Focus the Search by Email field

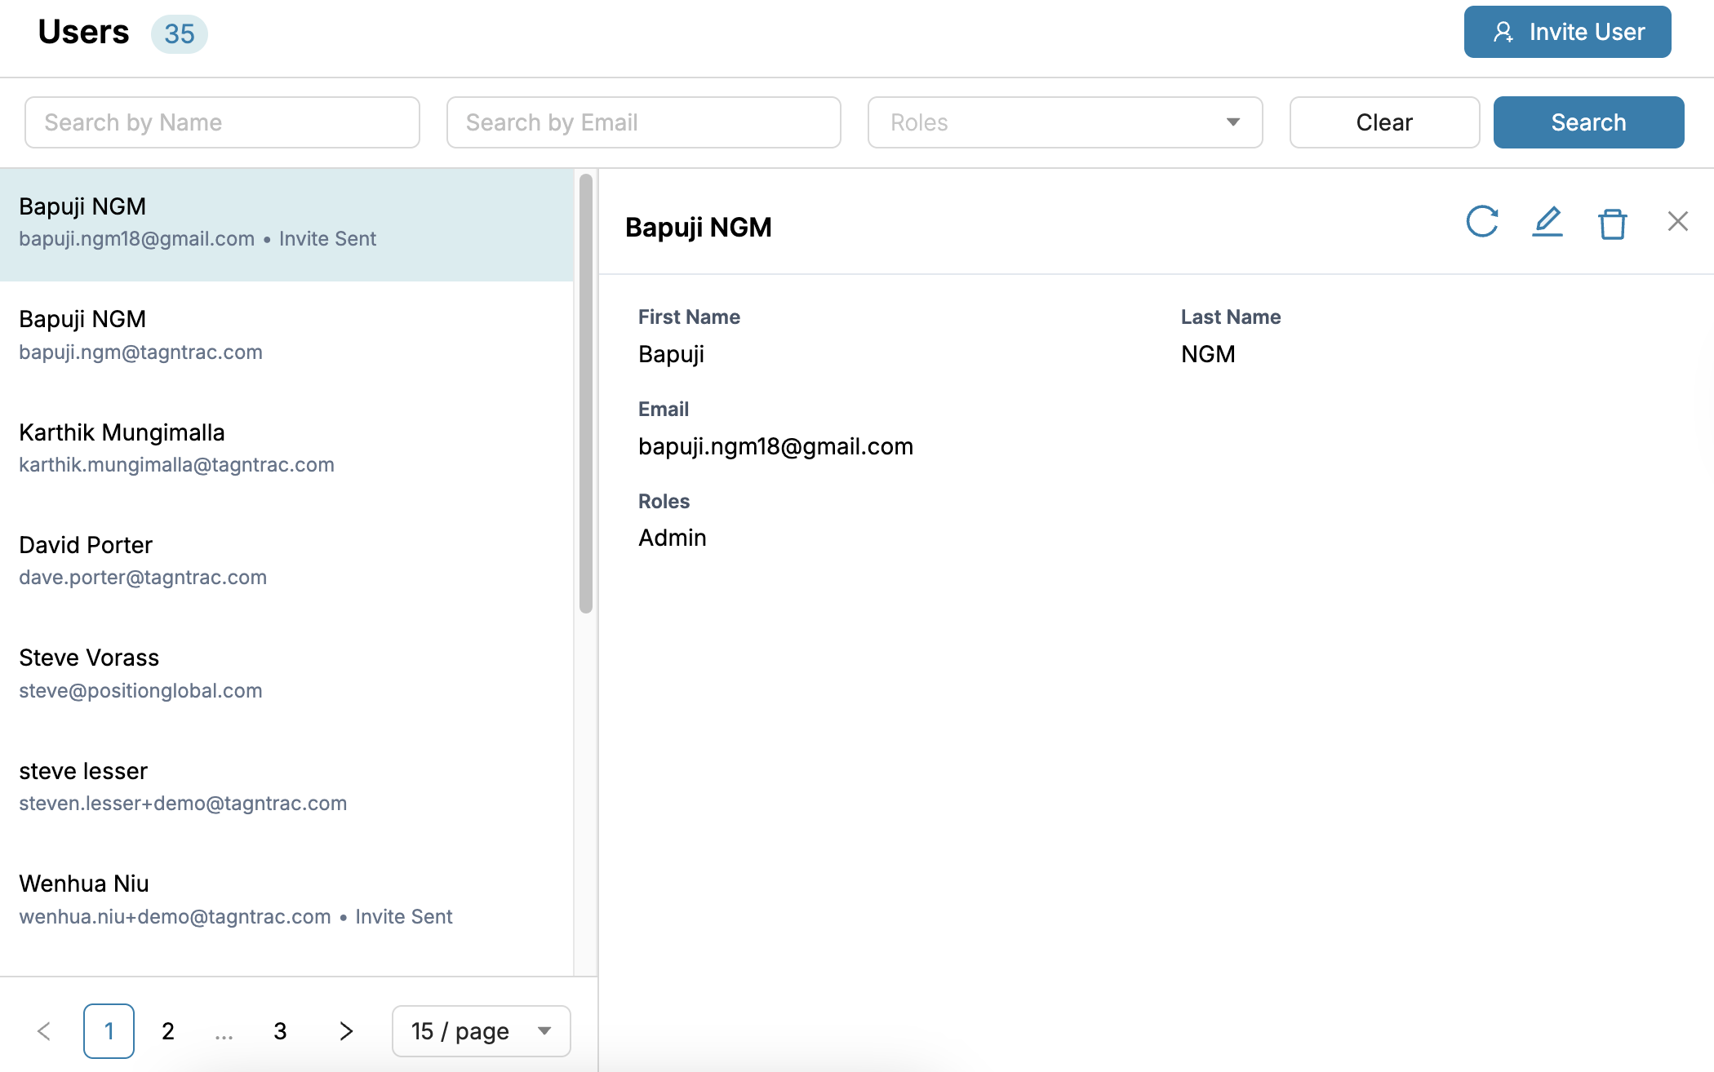pos(643,122)
